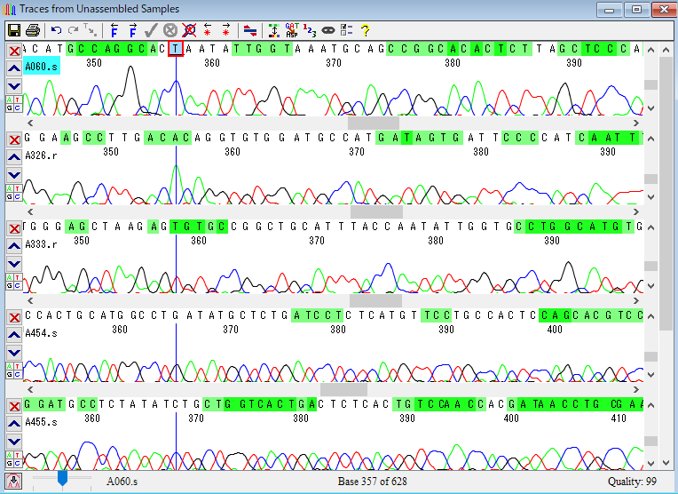
Task: Print the trace window
Action: [x=33, y=30]
